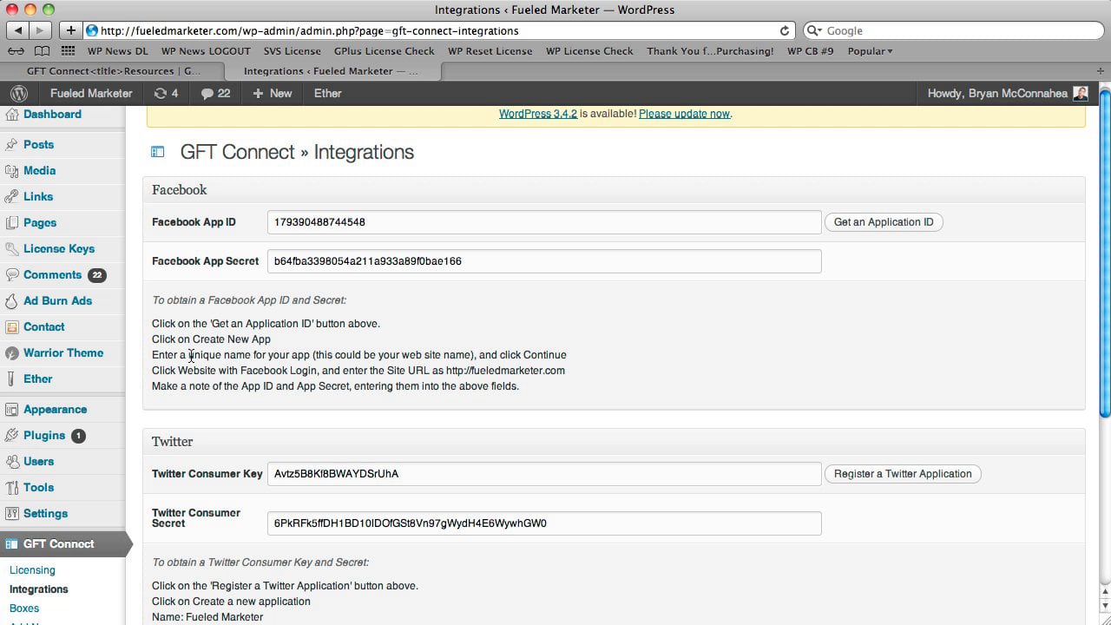Open the updates icon showing 4

[x=166, y=94]
